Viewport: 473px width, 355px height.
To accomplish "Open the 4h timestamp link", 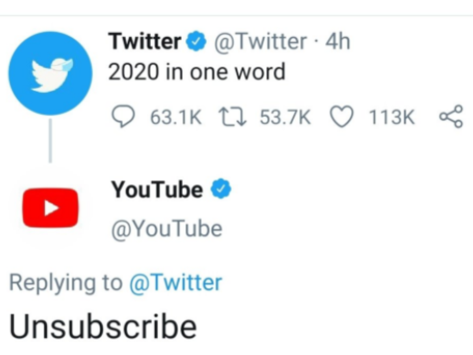I will 338,41.
